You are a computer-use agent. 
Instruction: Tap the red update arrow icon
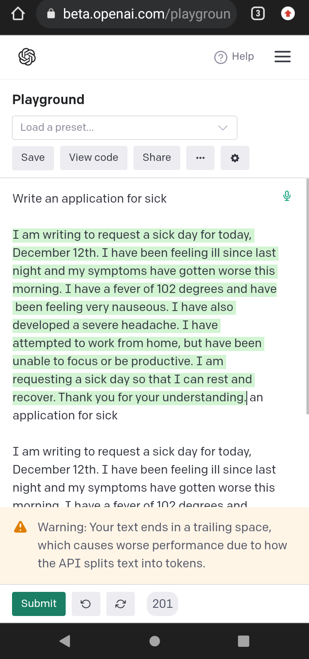[x=288, y=14]
